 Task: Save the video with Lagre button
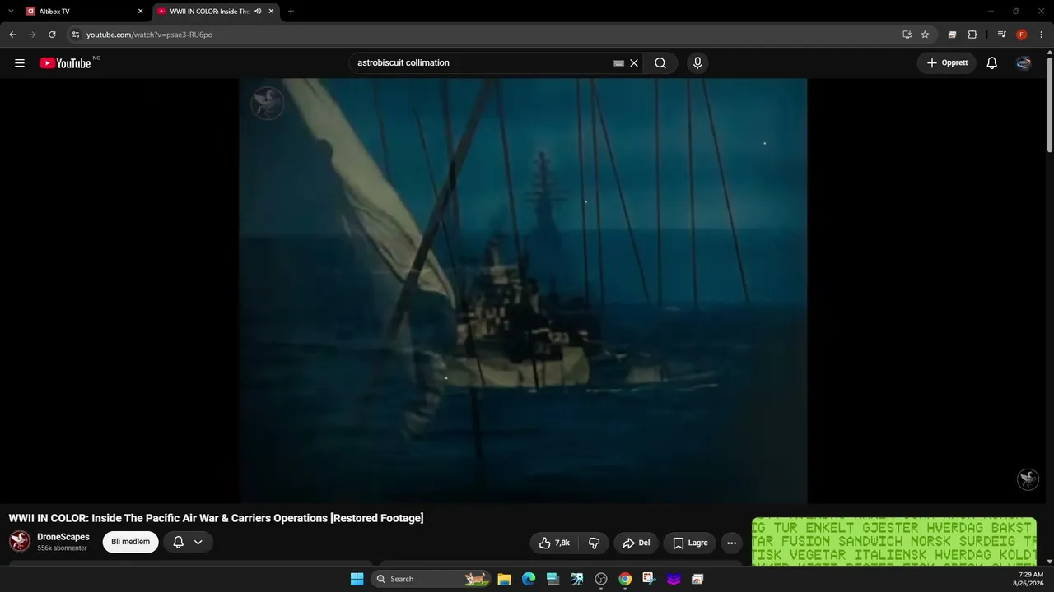[x=690, y=543]
